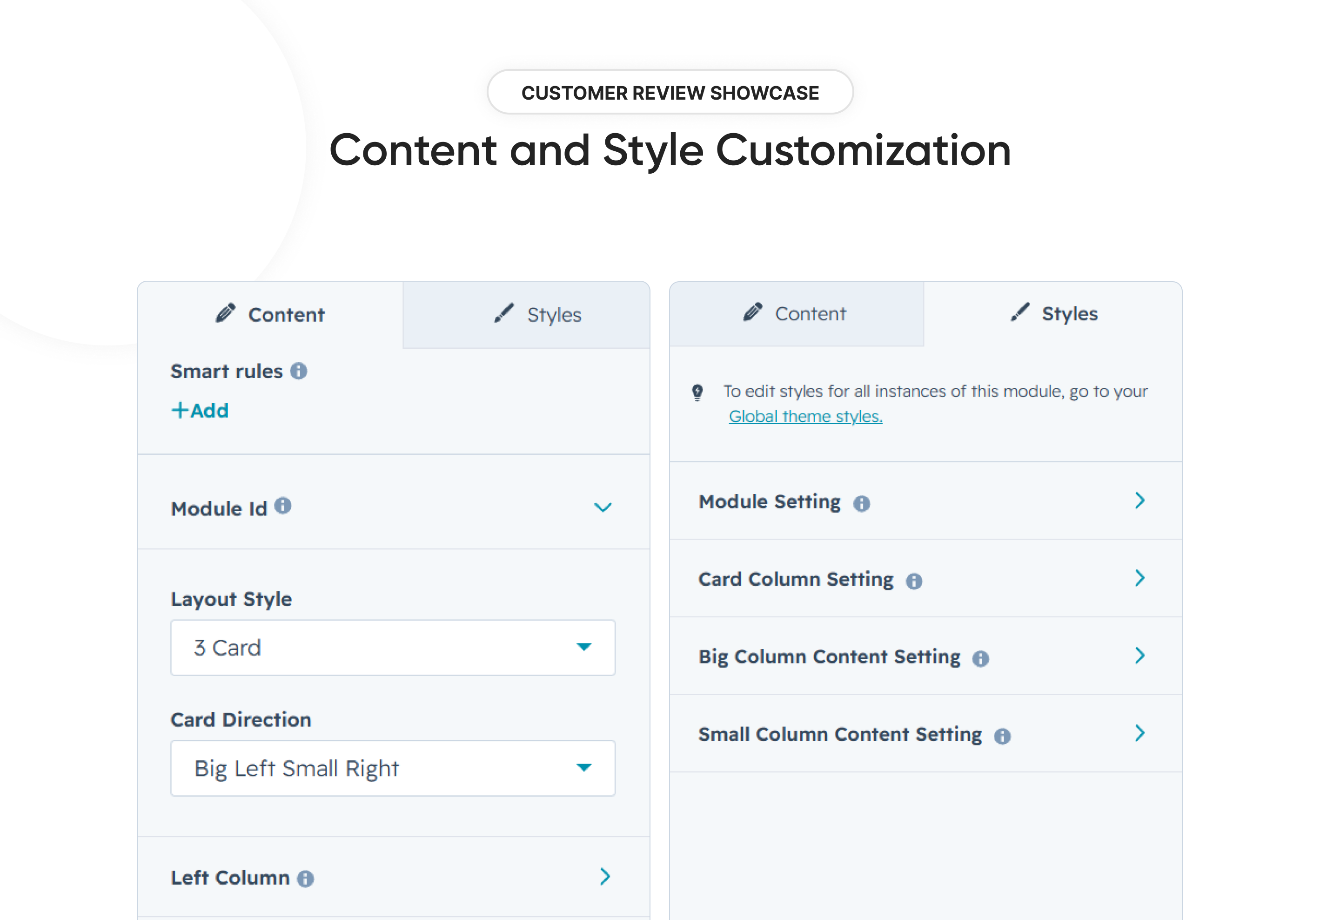This screenshot has height=920, width=1340.
Task: Expand Big Column Content Setting chevron
Action: coord(1140,655)
